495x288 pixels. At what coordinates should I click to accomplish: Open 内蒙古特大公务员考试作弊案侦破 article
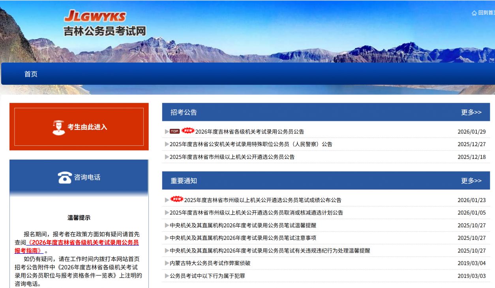pos(210,263)
